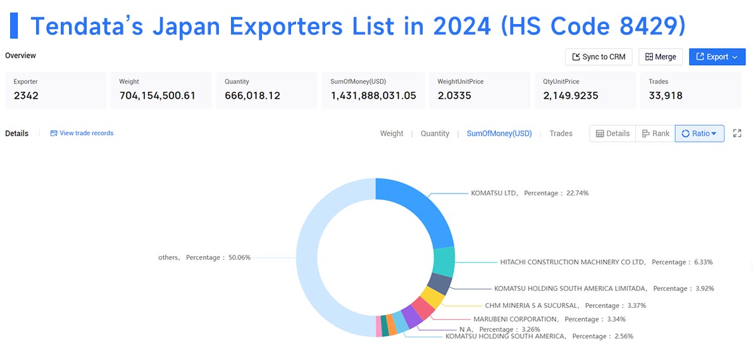Click the WeightUnitPrice value 2.0335
Viewport: 753px width, 351px height.
click(x=453, y=95)
